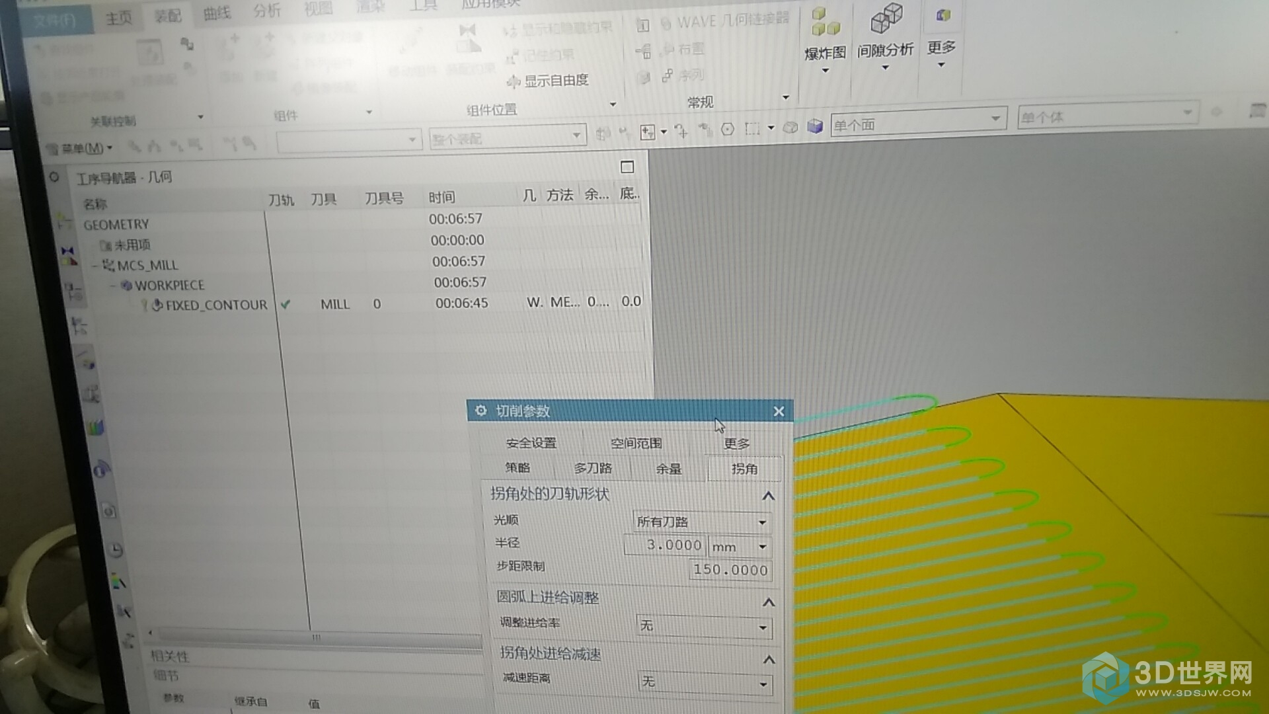Image resolution: width=1269 pixels, height=714 pixels.
Task: Collapse the 拐角处的刀轨形状 section
Action: pos(768,496)
